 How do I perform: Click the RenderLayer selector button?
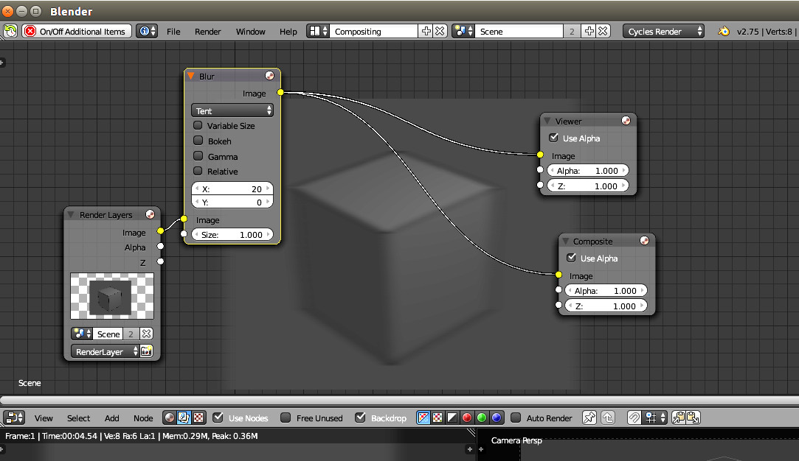tap(106, 351)
